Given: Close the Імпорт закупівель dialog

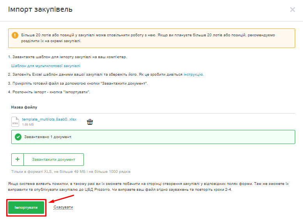Looking at the screenshot, I should pos(292,9).
